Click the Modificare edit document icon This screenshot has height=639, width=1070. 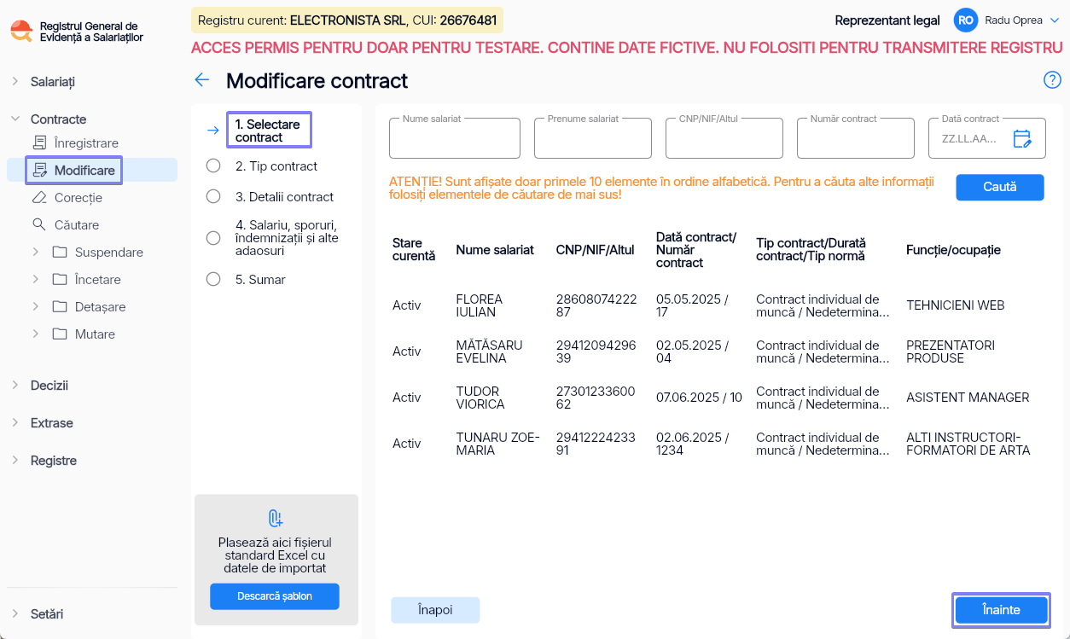(39, 171)
